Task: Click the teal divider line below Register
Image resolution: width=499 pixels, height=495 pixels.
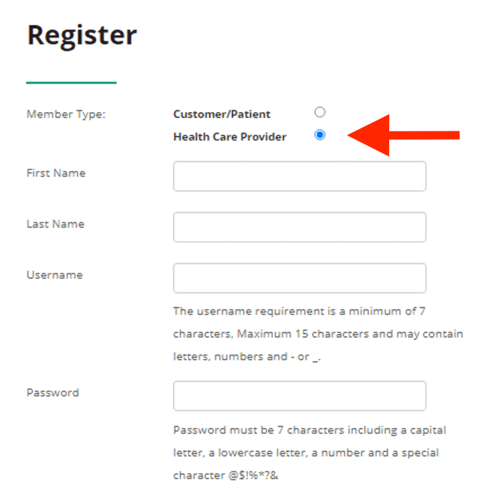Action: 71,82
